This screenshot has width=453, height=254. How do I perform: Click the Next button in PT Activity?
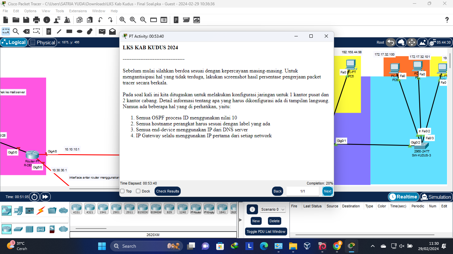coord(328,191)
